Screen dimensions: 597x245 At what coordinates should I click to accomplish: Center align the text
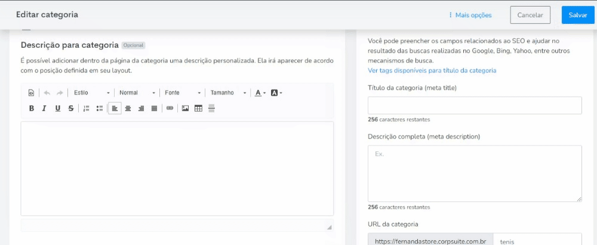point(128,109)
